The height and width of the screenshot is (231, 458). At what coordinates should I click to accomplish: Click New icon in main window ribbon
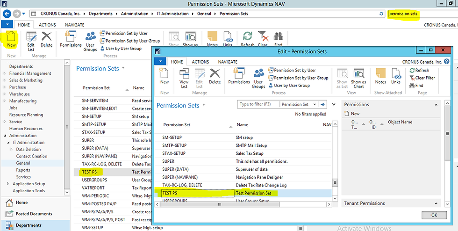click(11, 40)
